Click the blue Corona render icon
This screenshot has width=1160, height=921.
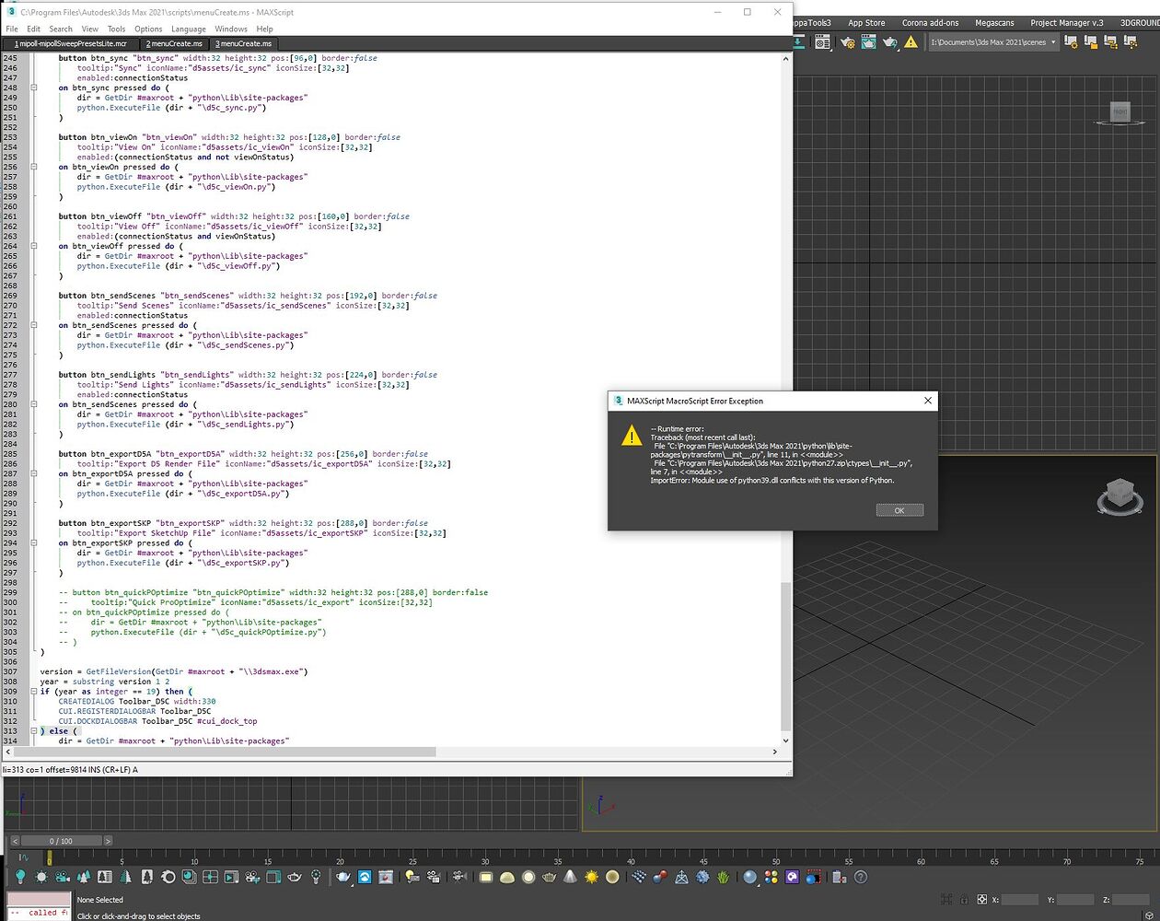(365, 877)
